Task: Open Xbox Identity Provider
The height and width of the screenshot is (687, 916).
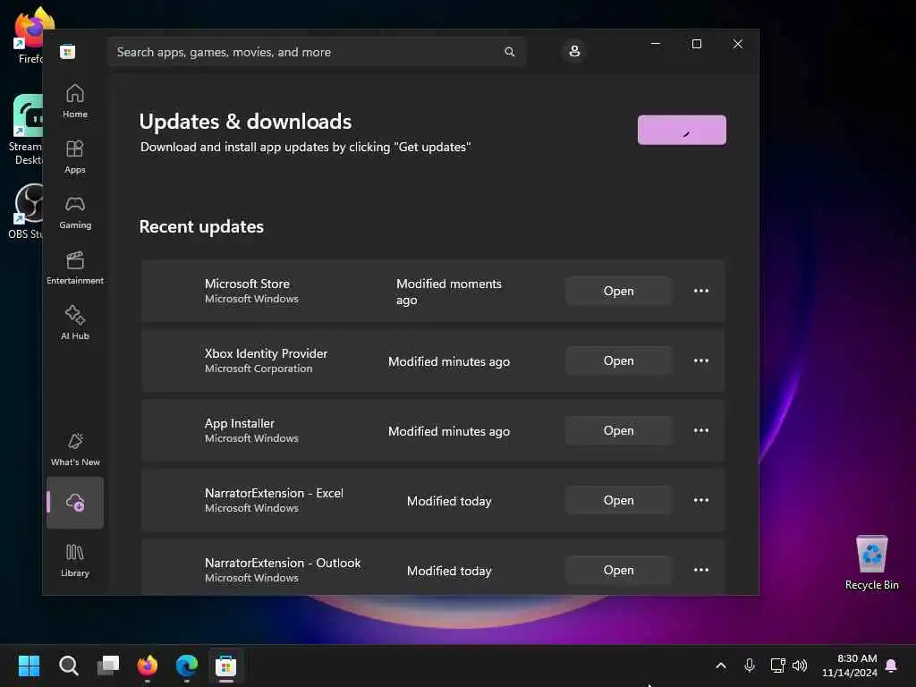Action: (x=618, y=361)
